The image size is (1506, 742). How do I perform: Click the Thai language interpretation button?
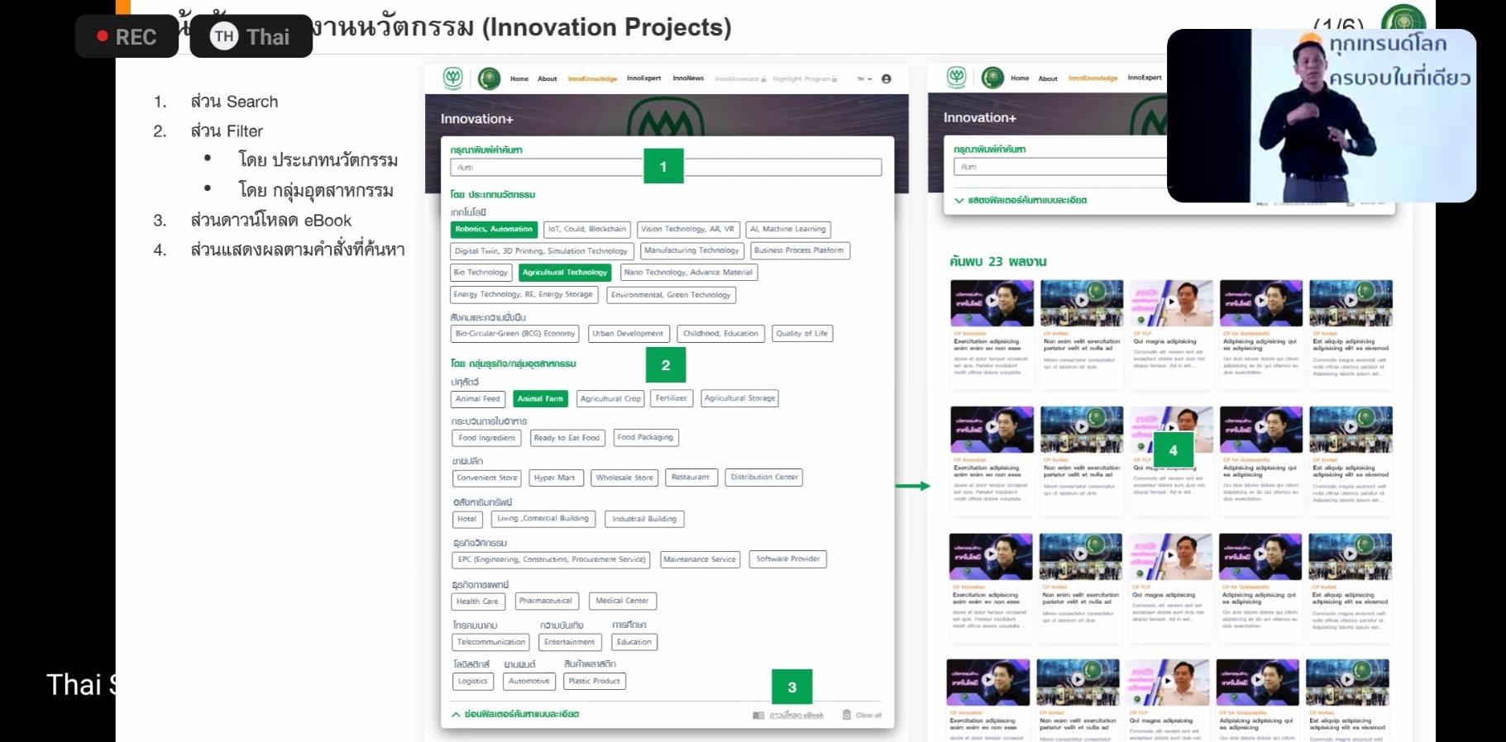pyautogui.click(x=251, y=36)
